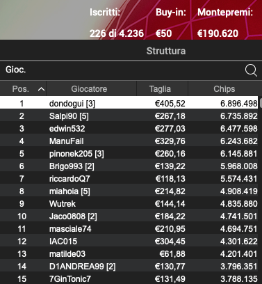Select player 7GinTonic7 row
Image resolution: width=262 pixels, height=284 pixels.
[129, 278]
